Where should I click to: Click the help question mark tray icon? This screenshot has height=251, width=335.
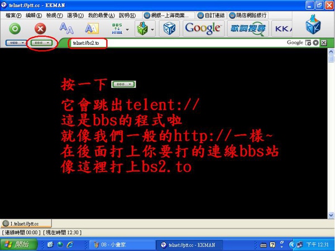coord(272,245)
